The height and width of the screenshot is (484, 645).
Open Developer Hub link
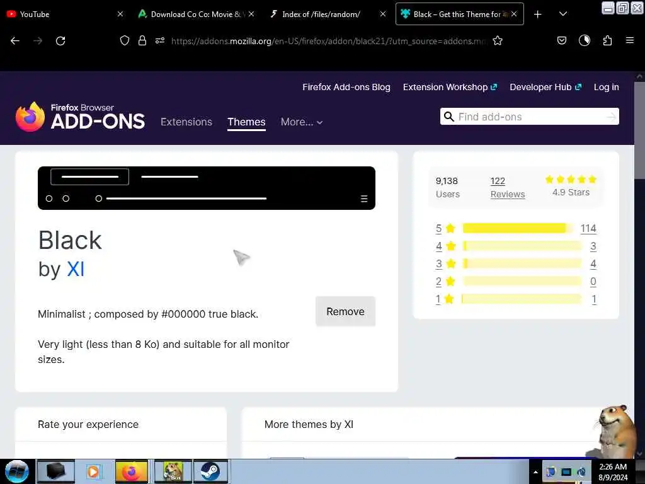point(545,87)
